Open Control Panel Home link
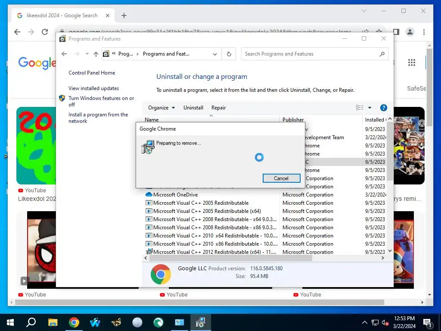Screen dimensions: 441x331 [x=92, y=72]
